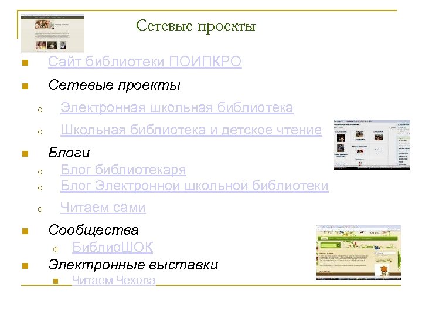This screenshot has width=422, height=317.
Task: Click the Читаем сами link
Action: [x=103, y=208]
